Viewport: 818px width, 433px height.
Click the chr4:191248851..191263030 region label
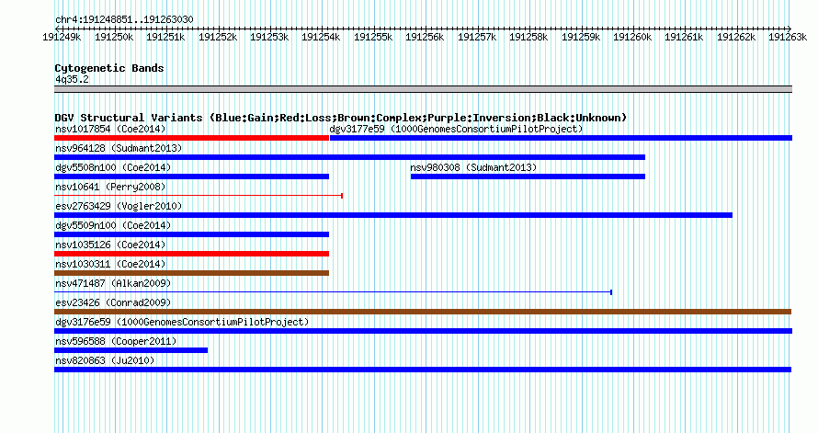pyautogui.click(x=124, y=19)
